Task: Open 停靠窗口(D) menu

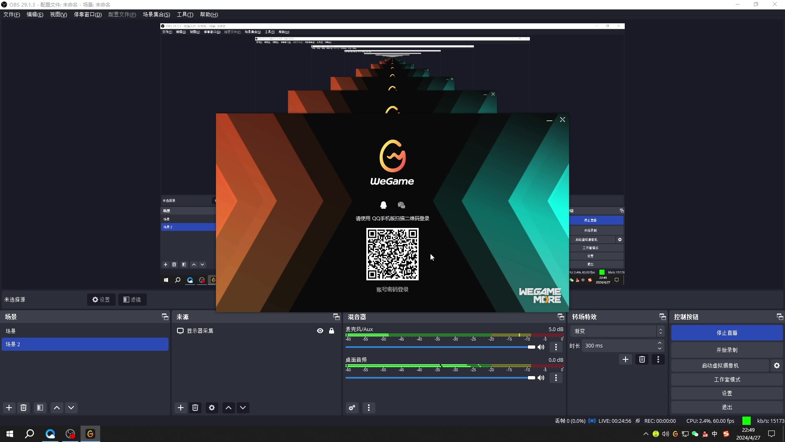Action: pos(87,14)
